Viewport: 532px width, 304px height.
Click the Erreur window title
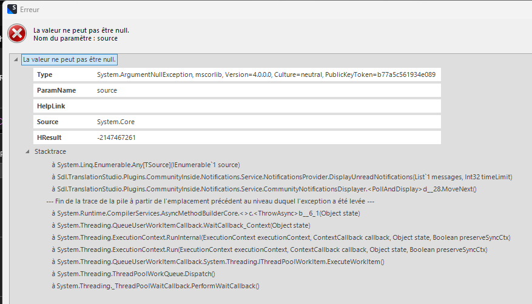tap(30, 10)
